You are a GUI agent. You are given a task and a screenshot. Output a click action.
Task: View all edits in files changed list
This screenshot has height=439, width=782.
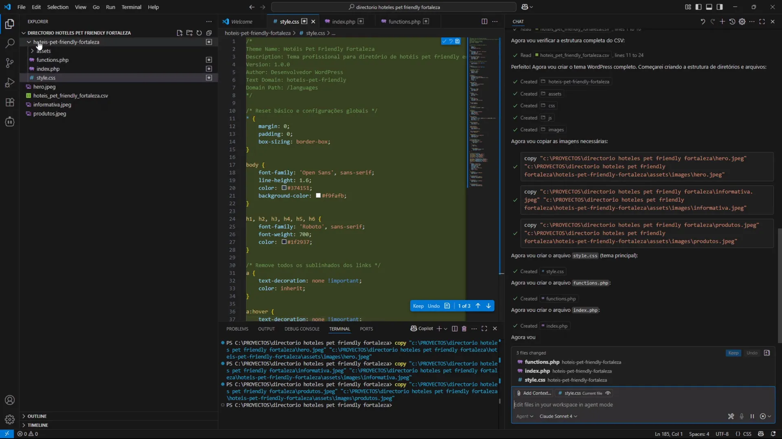click(767, 353)
